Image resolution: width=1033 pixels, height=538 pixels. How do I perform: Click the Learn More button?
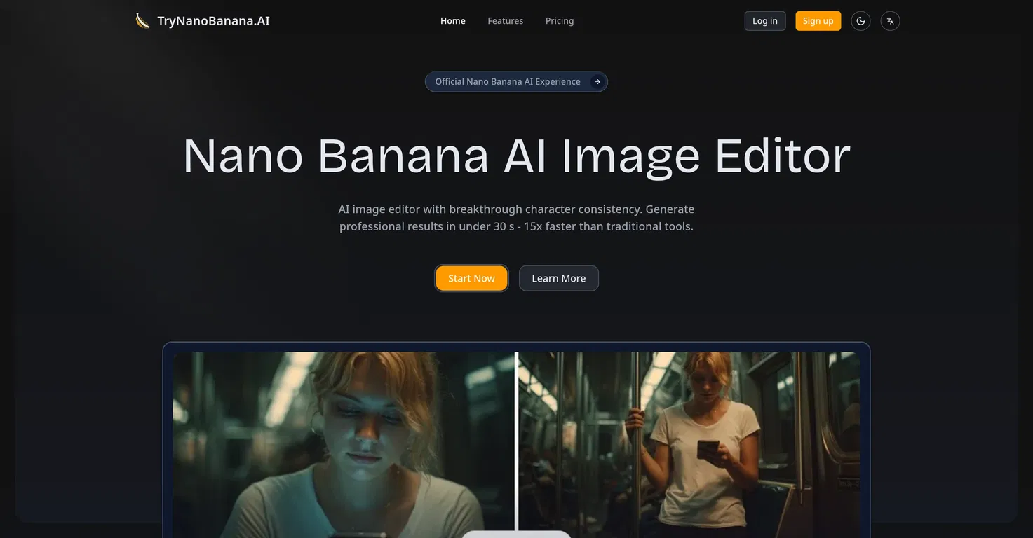558,278
